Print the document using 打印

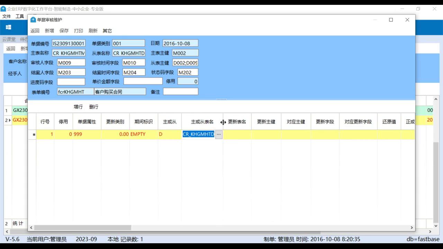pos(78,31)
